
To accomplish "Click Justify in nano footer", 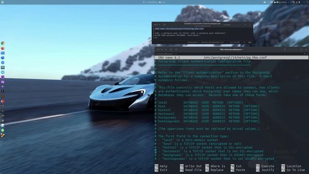I will point(265,170).
